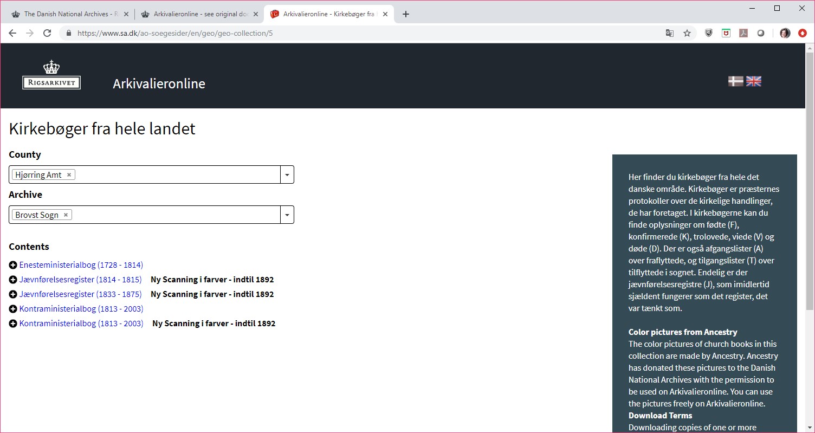Open a new browser tab

tap(406, 14)
